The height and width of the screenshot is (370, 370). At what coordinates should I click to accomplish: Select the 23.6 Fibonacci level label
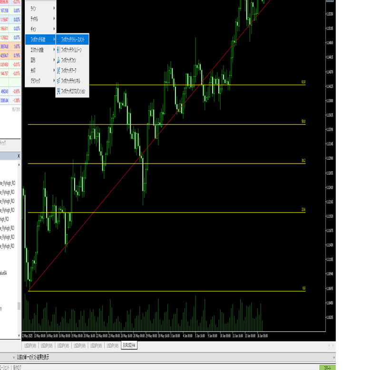[303, 210]
